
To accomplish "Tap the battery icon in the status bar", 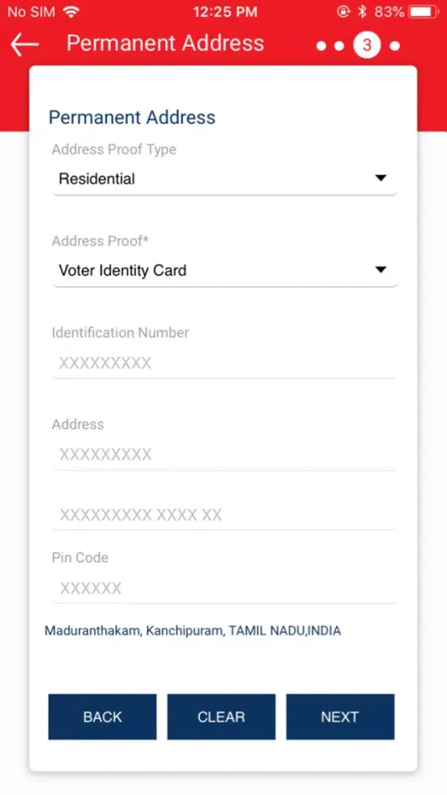I will coord(424,12).
